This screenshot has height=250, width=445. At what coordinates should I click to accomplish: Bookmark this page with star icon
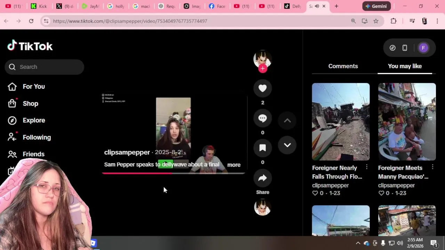pyautogui.click(x=376, y=21)
